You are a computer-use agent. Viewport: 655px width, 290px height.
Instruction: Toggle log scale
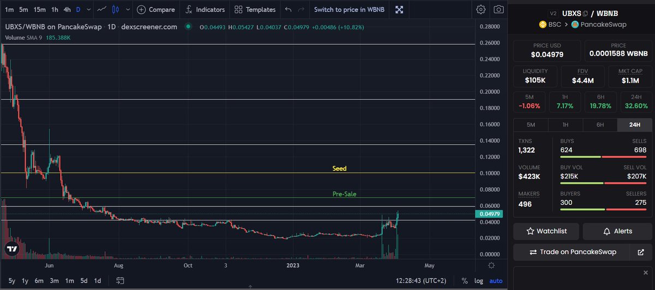478,281
